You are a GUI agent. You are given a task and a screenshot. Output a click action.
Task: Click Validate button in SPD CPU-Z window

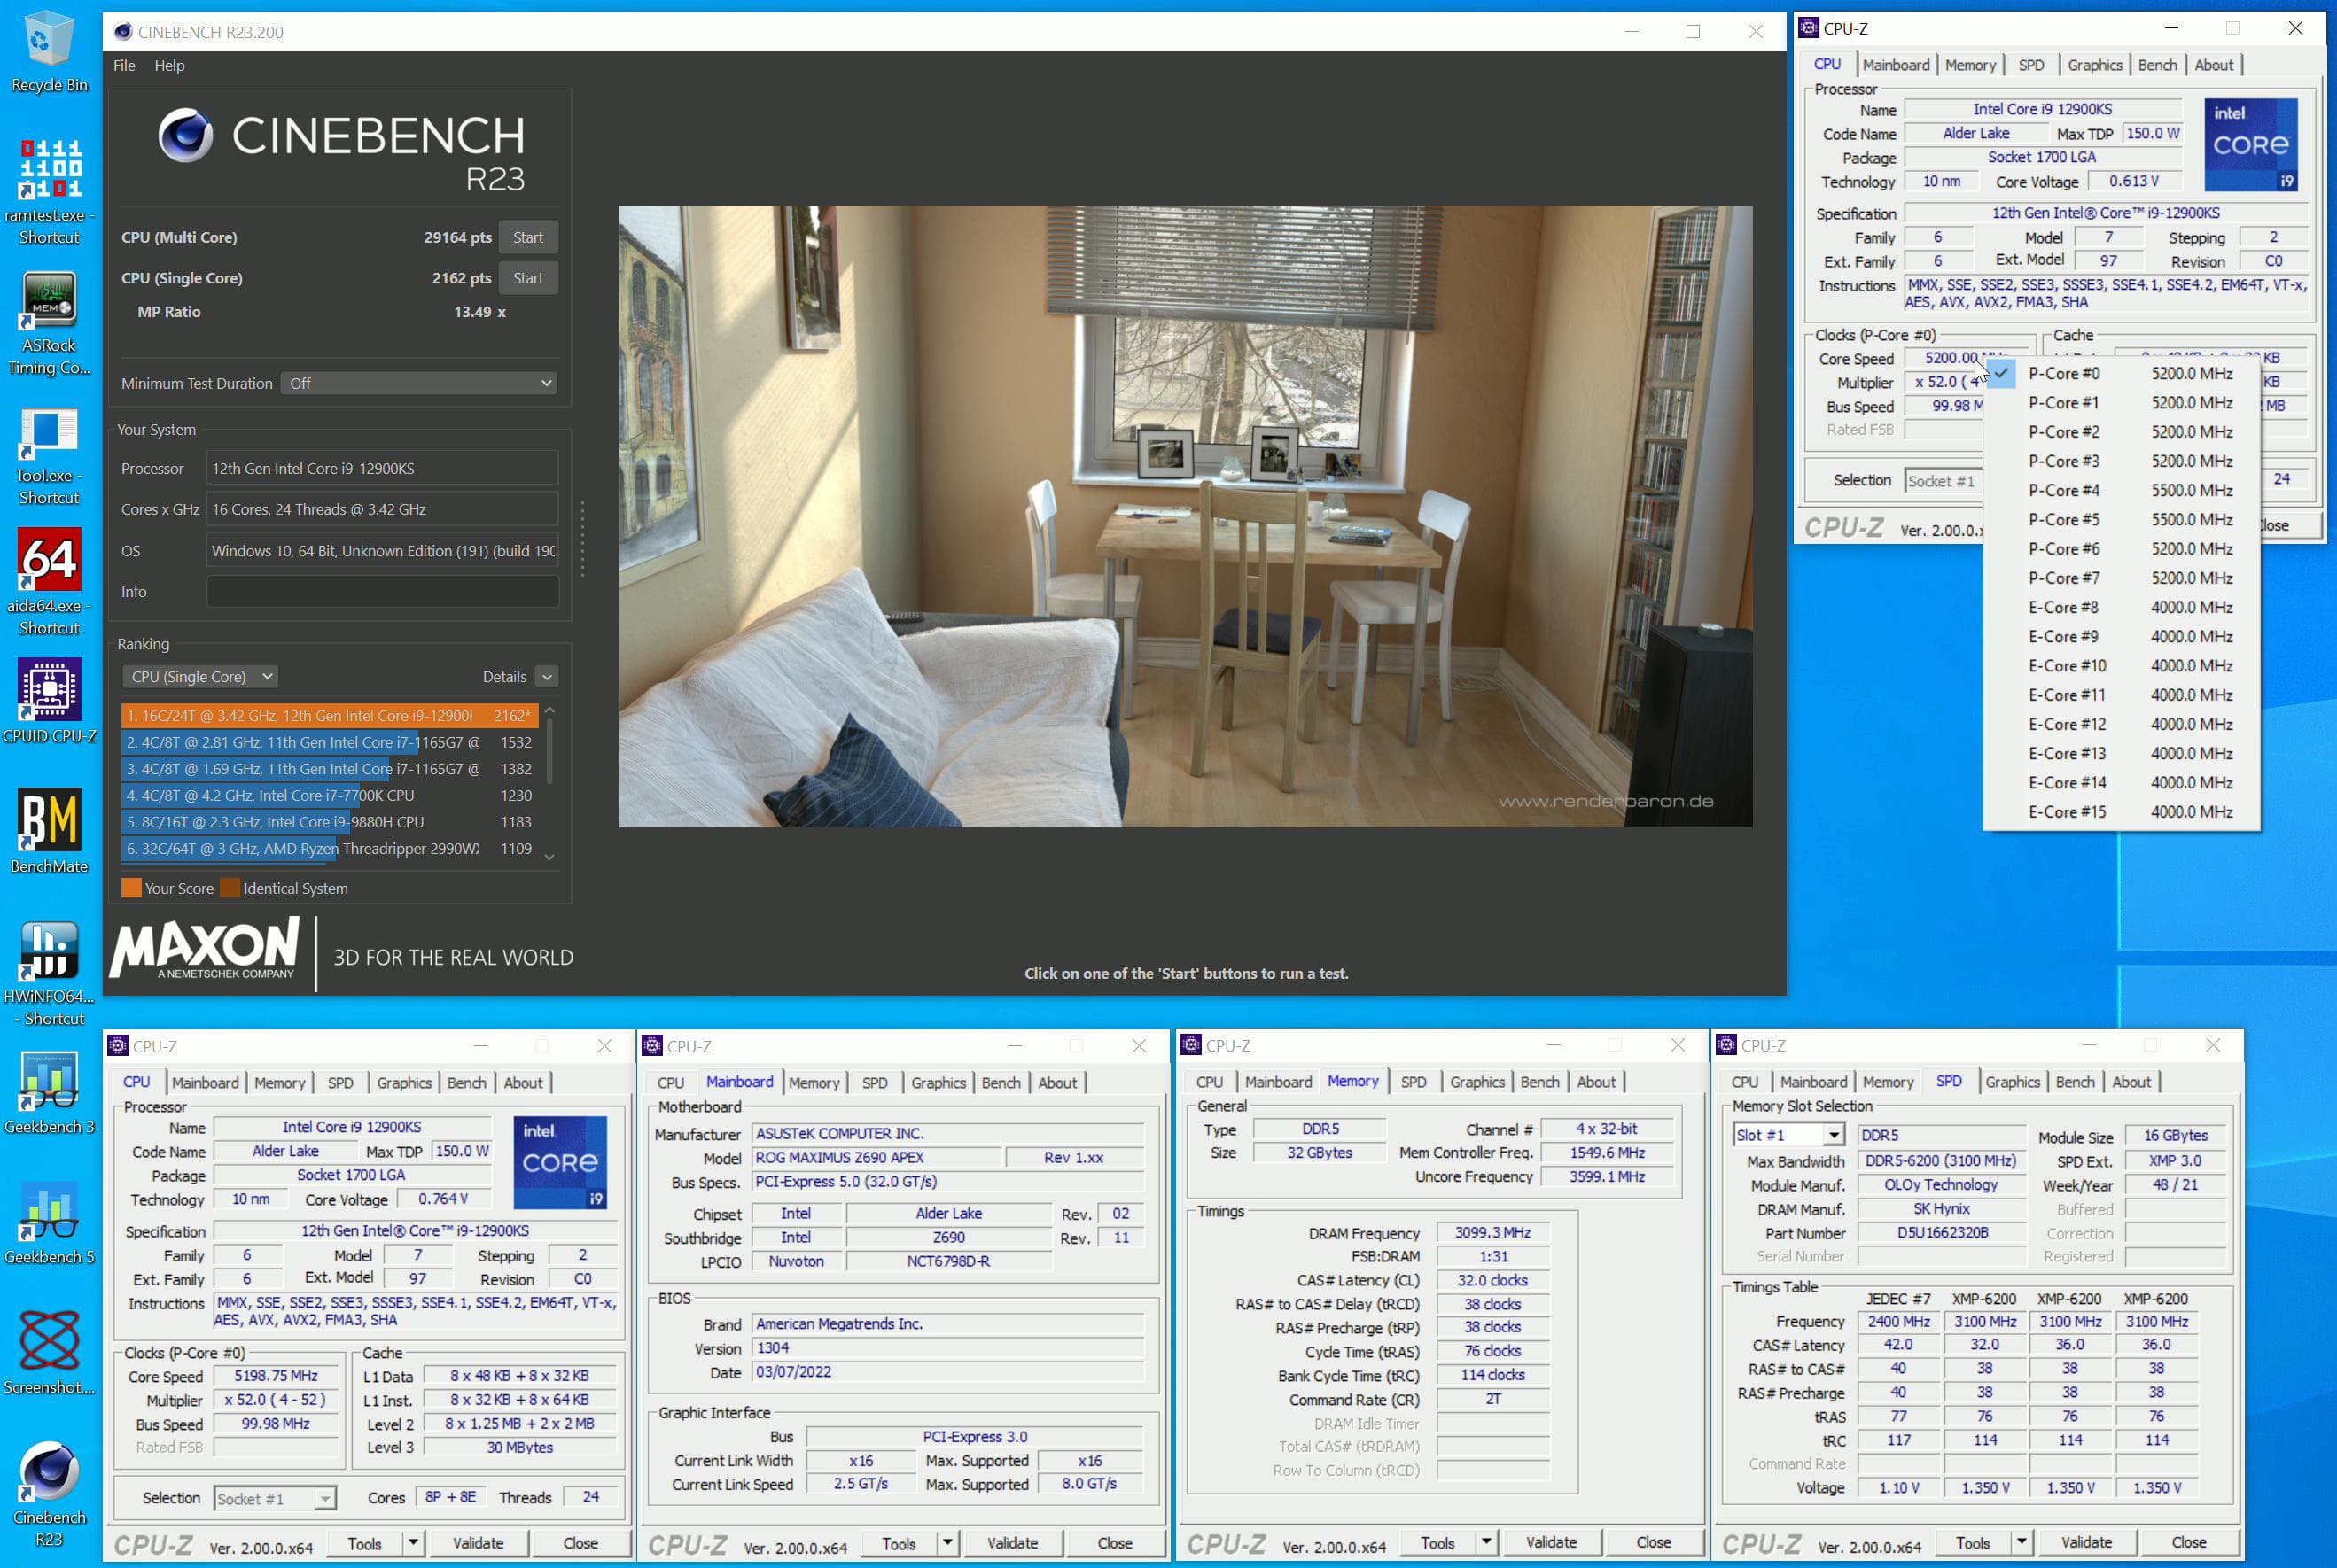click(2086, 1542)
